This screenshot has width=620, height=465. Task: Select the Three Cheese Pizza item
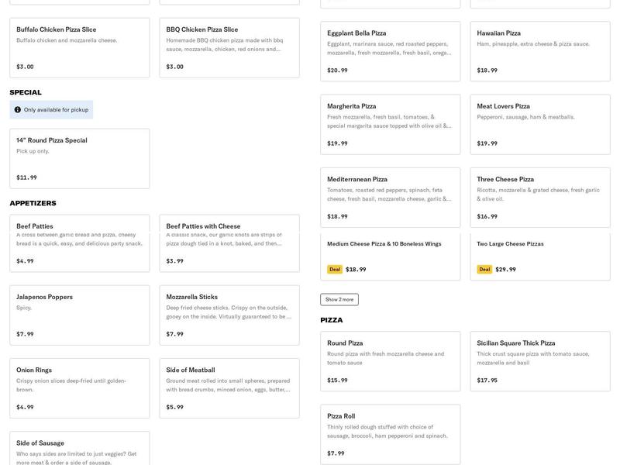pos(539,197)
